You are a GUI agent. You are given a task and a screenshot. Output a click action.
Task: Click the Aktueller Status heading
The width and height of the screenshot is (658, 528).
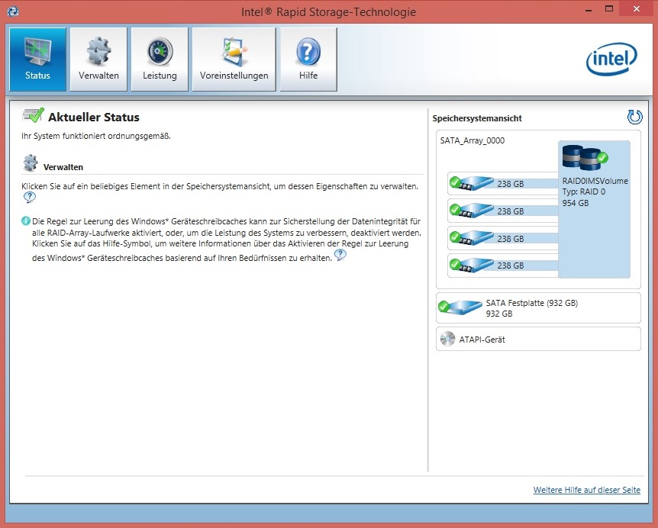94,117
